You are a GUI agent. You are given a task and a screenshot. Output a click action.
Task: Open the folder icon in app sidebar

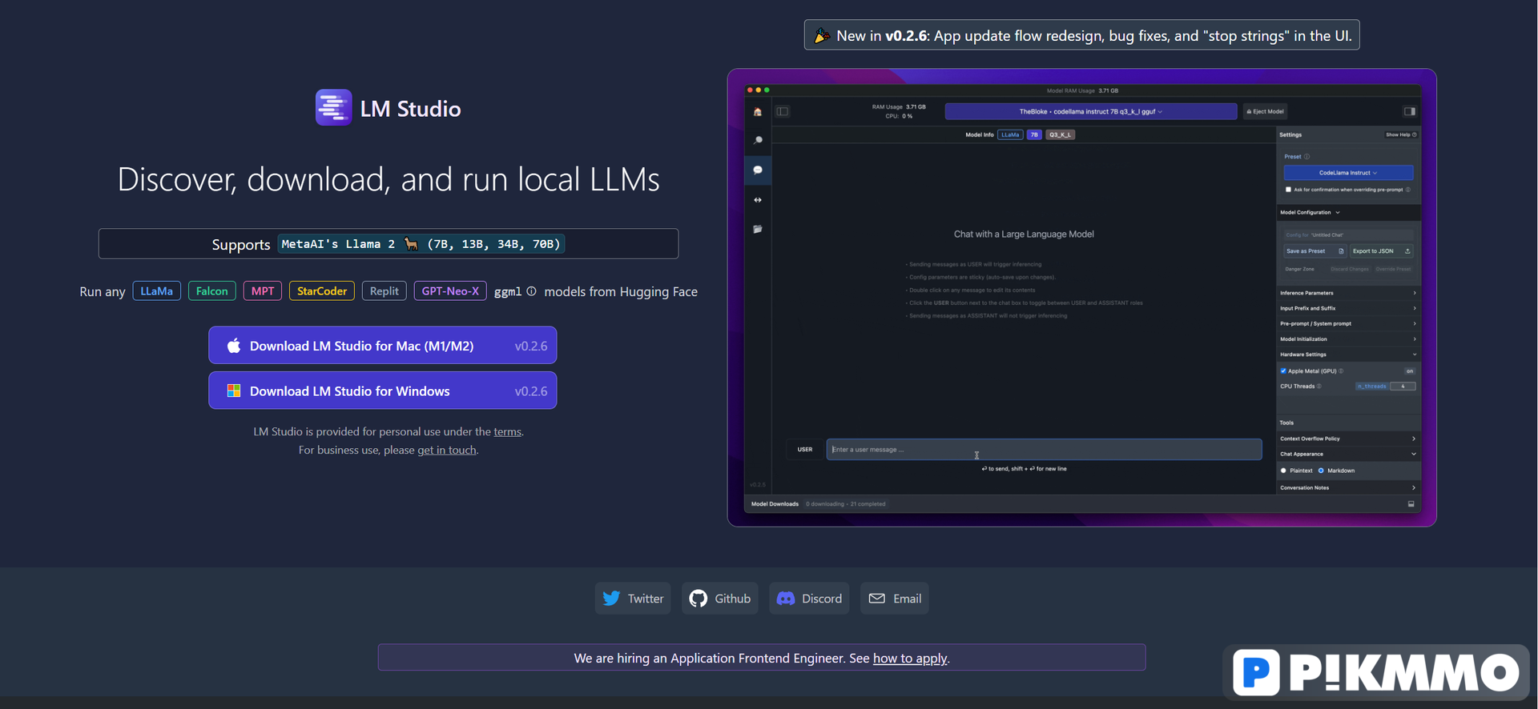[758, 229]
